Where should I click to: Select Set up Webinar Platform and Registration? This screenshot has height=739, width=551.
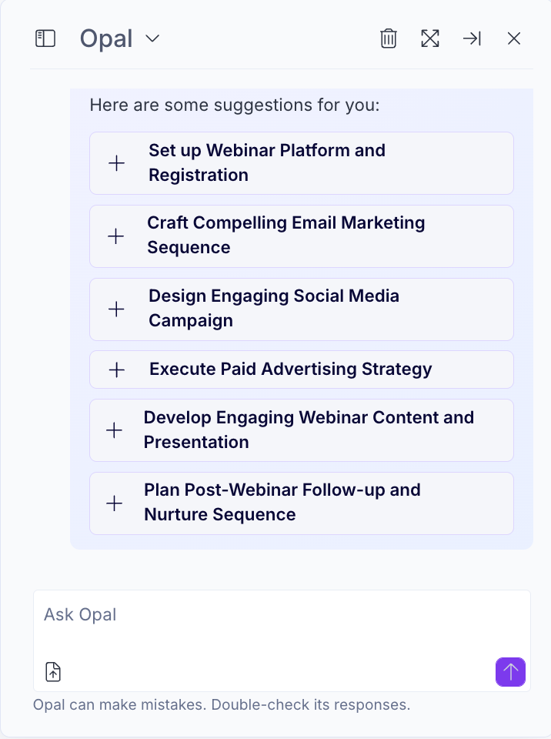tap(302, 163)
